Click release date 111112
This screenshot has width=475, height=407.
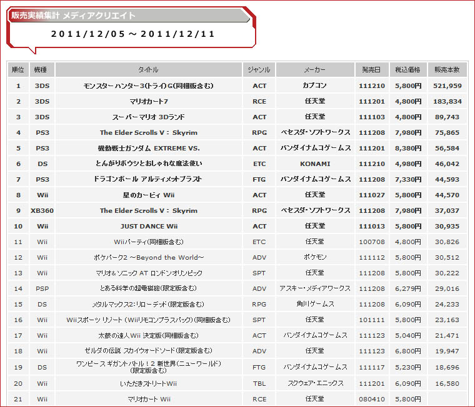click(372, 258)
